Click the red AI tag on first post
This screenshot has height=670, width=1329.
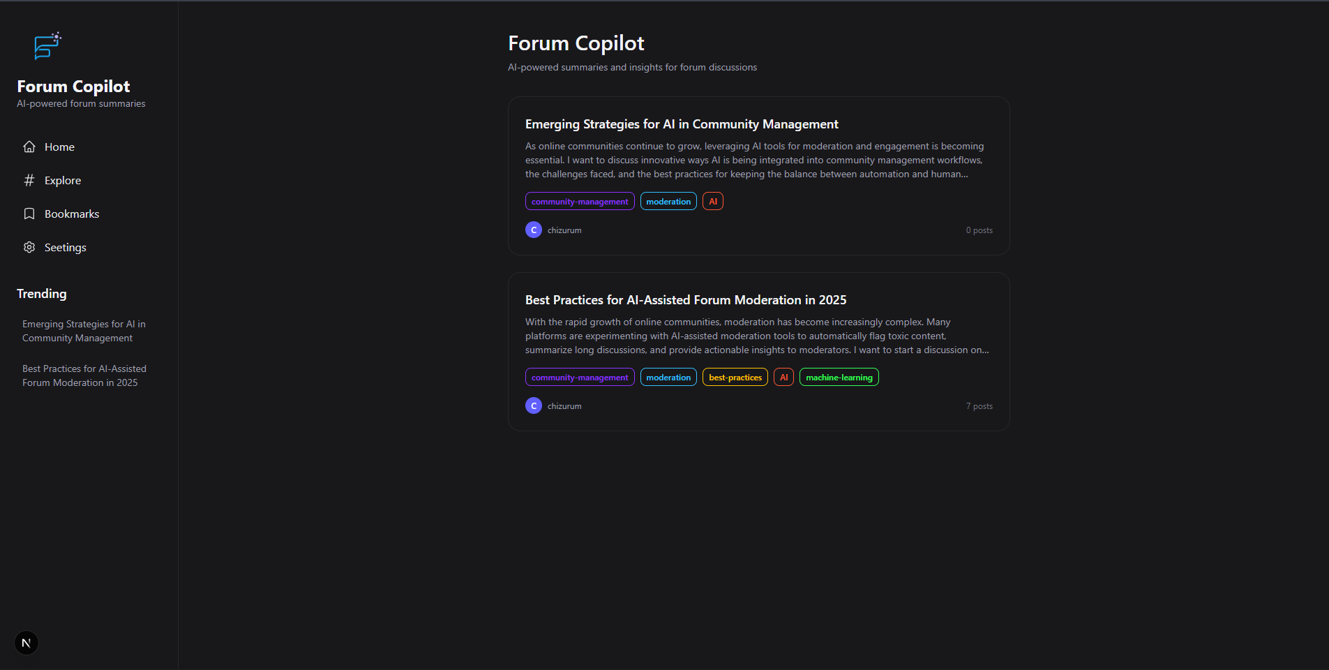pos(713,201)
